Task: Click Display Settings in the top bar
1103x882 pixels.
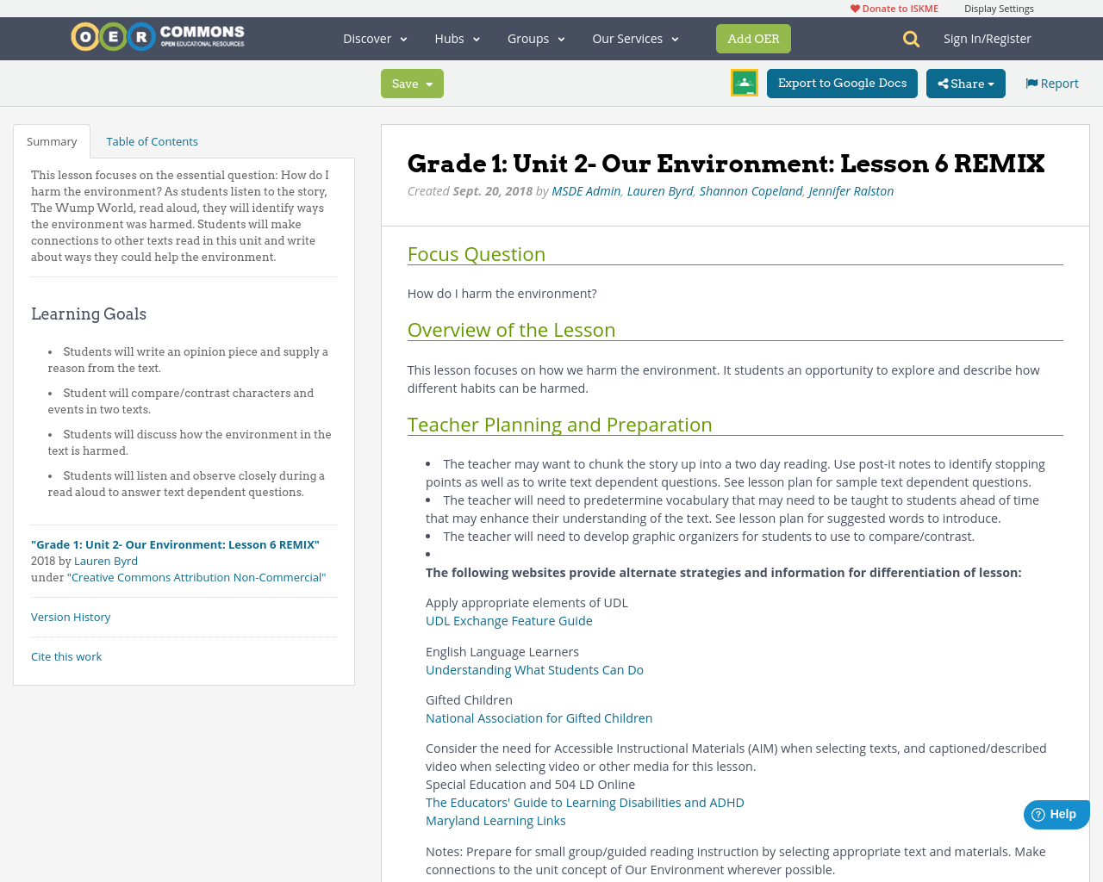Action: (x=999, y=7)
